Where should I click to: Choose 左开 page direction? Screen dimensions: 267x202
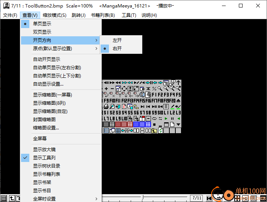click(121, 40)
